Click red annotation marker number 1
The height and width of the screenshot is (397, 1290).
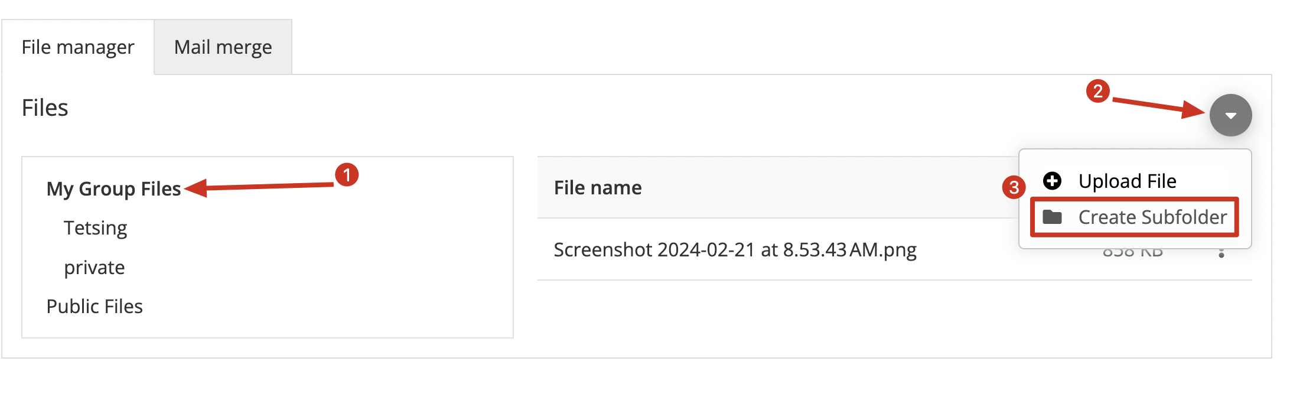pos(347,175)
